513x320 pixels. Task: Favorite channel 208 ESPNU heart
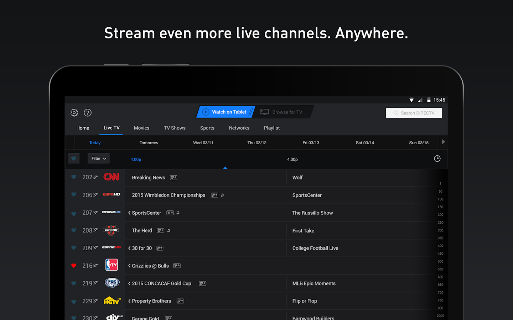coord(74,230)
